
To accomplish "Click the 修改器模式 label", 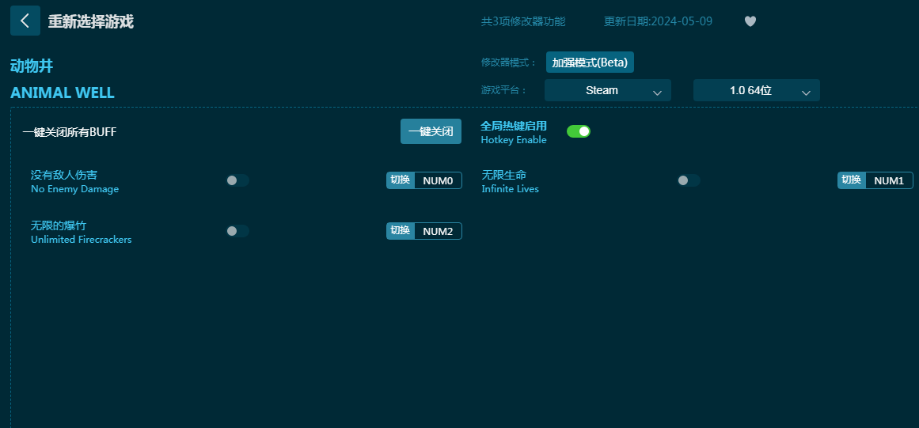I will tap(509, 62).
